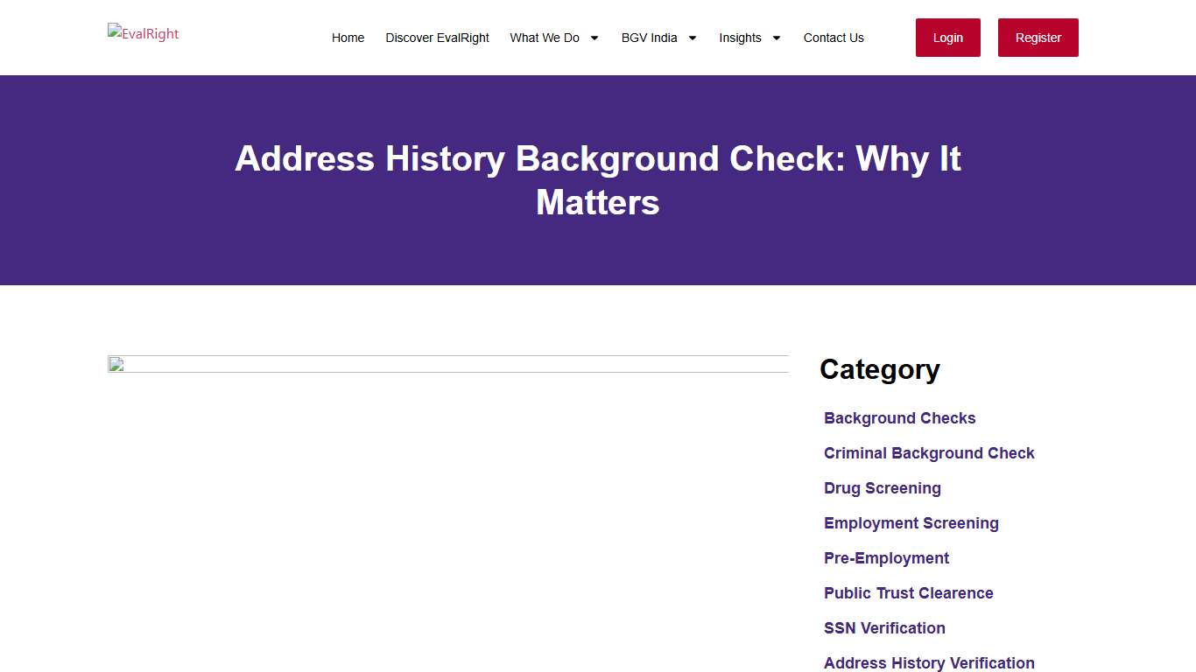This screenshot has height=672, width=1196.
Task: Open the Contact Us menu item
Action: 833,38
